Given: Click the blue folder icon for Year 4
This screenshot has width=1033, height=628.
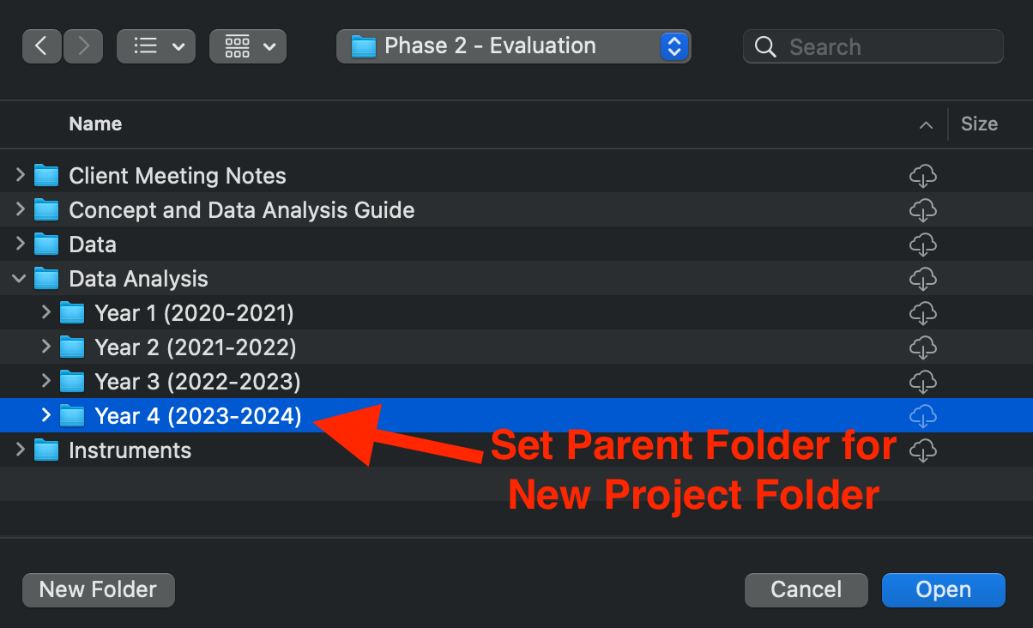Looking at the screenshot, I should [72, 415].
